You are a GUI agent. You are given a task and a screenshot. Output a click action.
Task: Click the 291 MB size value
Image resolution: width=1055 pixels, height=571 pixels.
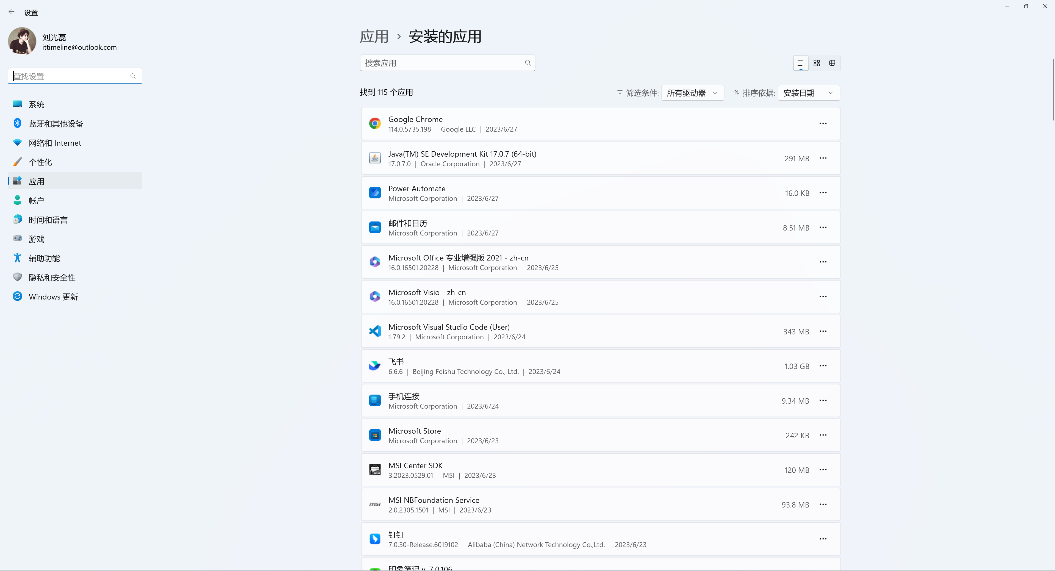point(796,159)
